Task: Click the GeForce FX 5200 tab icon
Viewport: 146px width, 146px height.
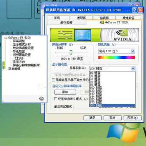Action: pyautogui.click(x=102, y=22)
